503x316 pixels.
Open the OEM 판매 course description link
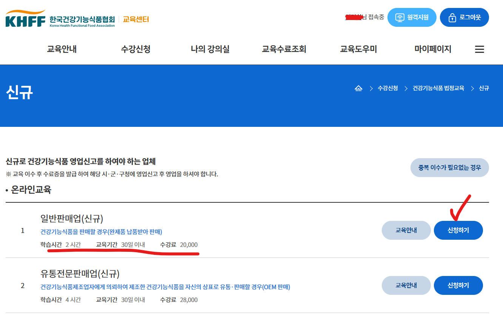[x=164, y=287]
